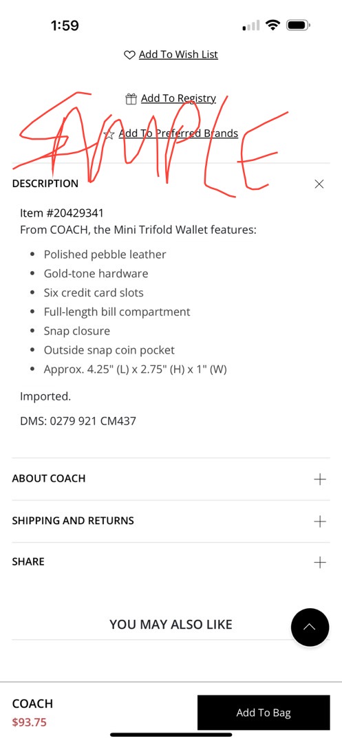Tap the Add To Bag button

click(264, 713)
